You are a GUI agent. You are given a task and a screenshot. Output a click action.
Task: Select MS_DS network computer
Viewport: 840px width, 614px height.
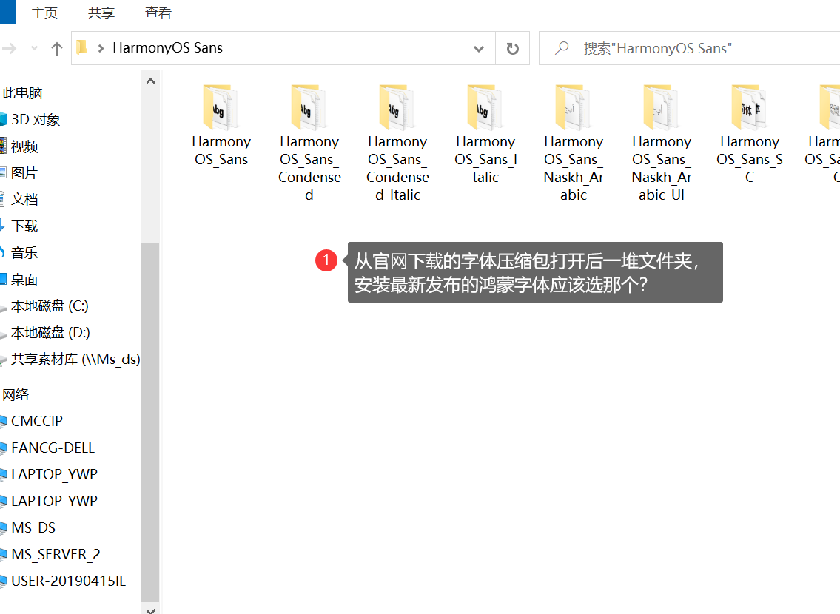click(33, 527)
